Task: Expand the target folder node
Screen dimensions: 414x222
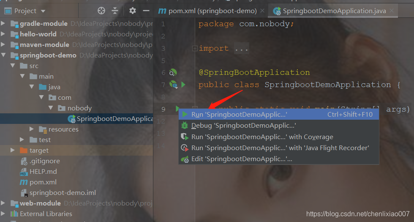Action: click(x=12, y=150)
